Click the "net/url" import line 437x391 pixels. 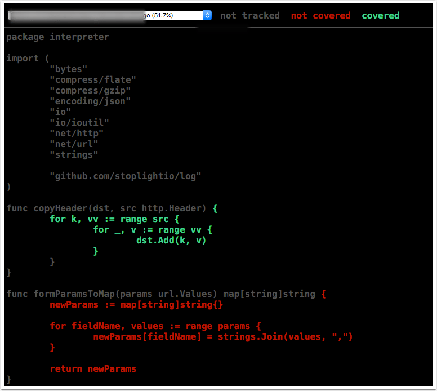click(x=74, y=144)
